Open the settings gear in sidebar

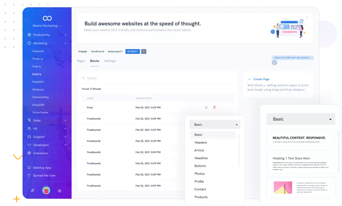pyautogui.click(x=60, y=191)
